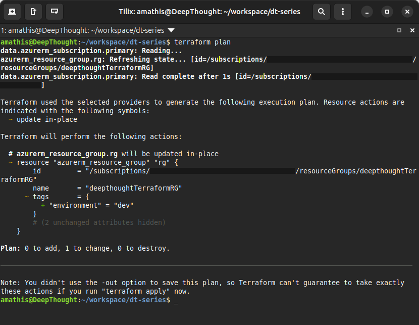Click the id '/subscriptions/' value text
This screenshot has height=325, width=419.
[120, 171]
